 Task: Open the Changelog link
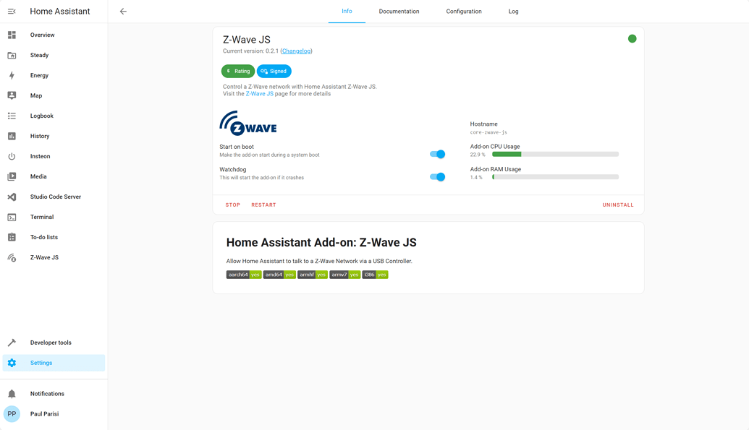coord(295,51)
